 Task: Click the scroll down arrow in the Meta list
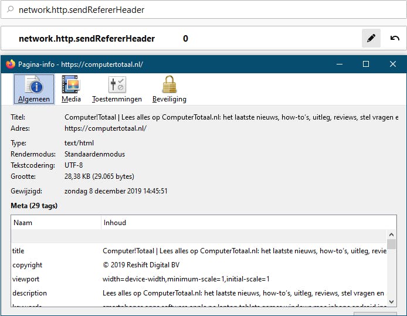click(x=391, y=302)
